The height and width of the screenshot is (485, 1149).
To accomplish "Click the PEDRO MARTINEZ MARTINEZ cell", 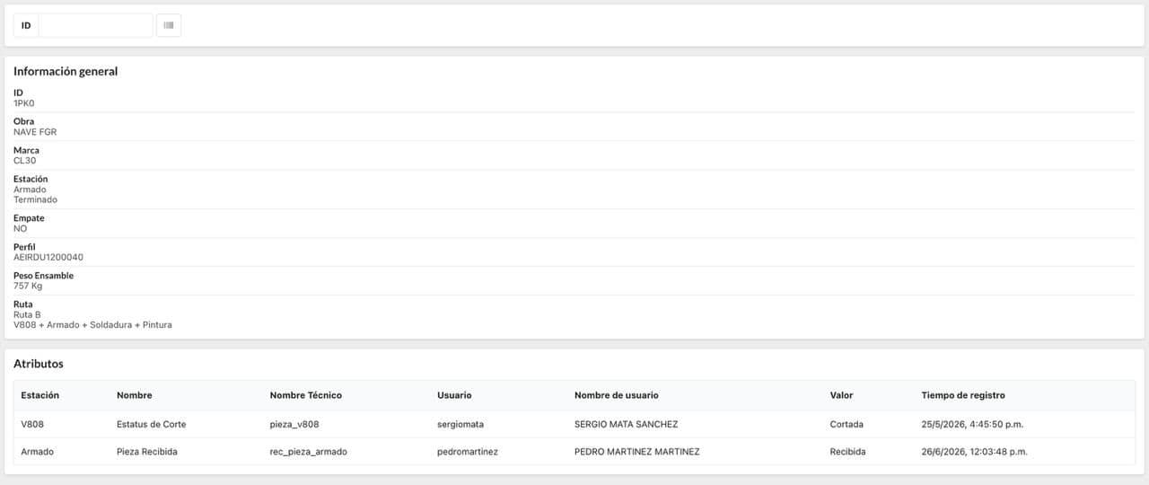I will tap(637, 452).
